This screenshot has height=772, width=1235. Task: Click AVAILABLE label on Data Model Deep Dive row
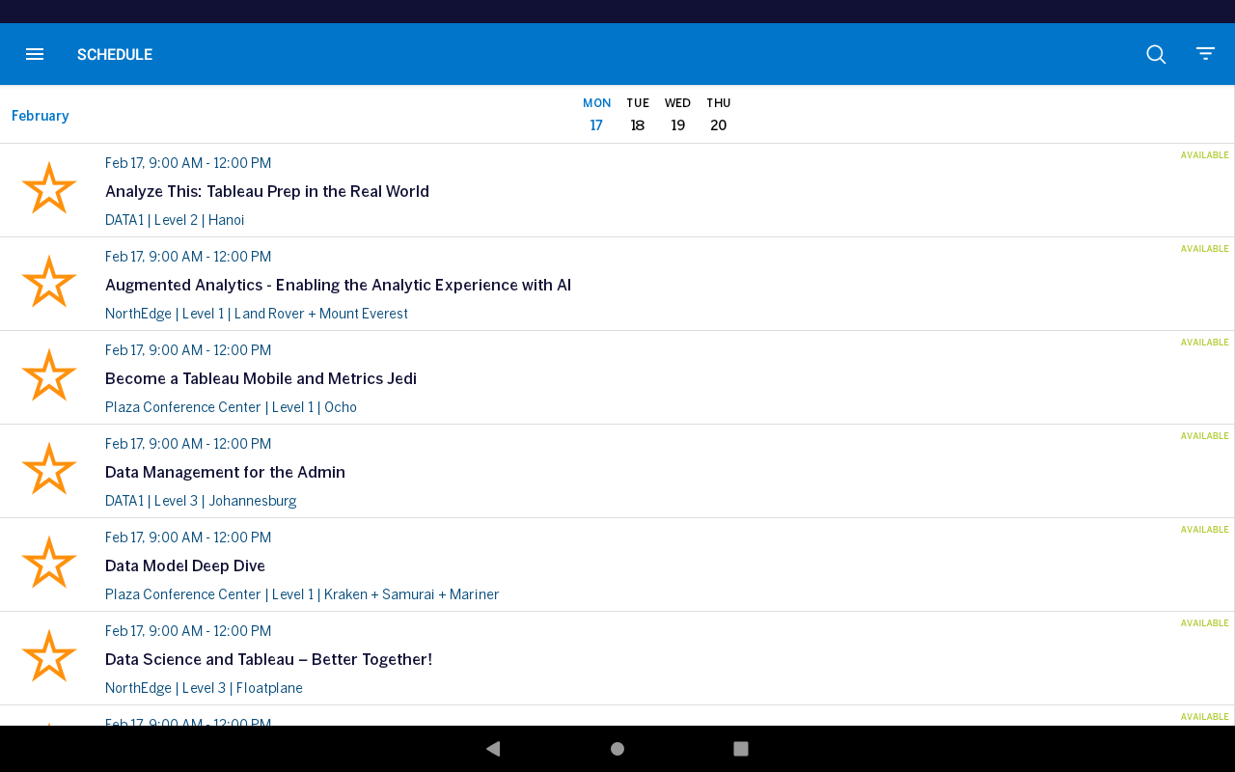click(x=1205, y=530)
